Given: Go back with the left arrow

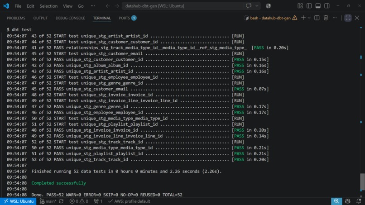Looking at the screenshot, I should [x=108, y=6].
